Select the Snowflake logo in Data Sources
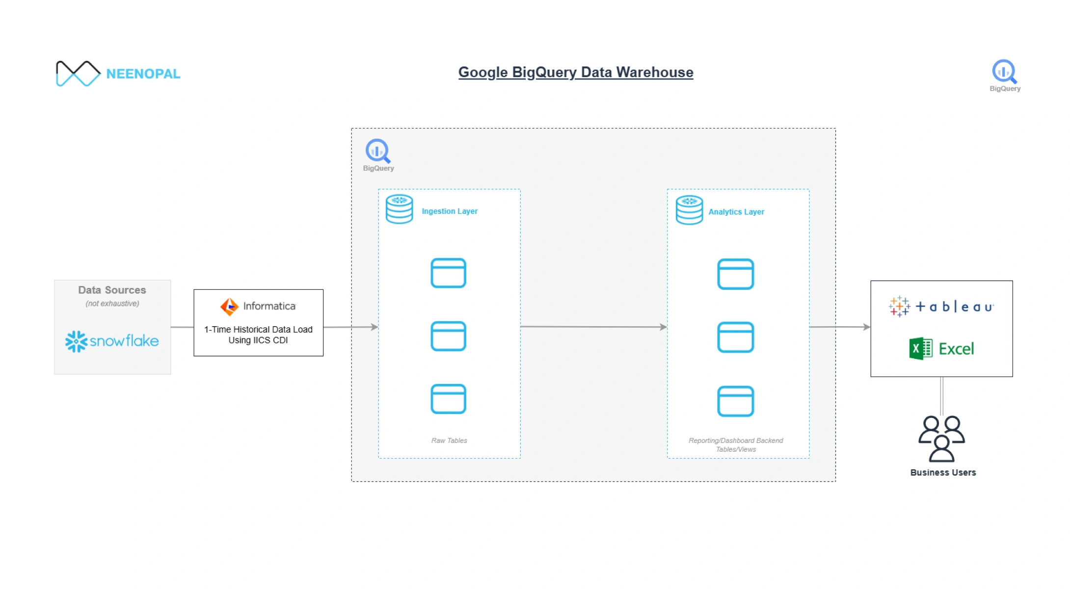The image size is (1070, 592). pos(112,341)
